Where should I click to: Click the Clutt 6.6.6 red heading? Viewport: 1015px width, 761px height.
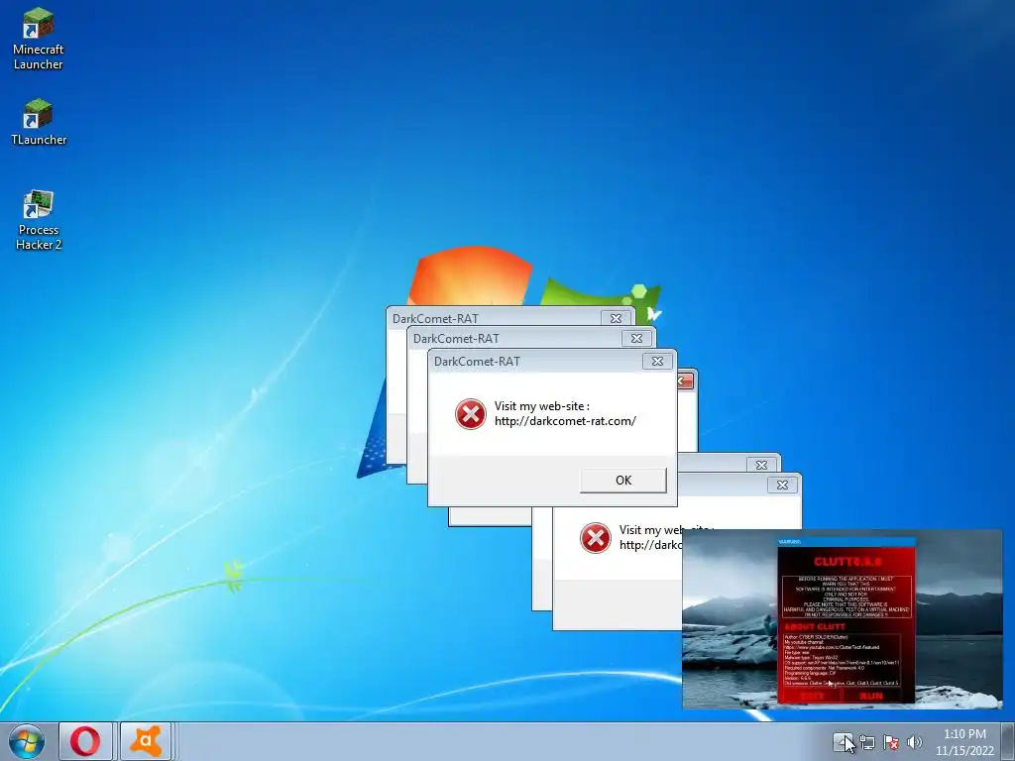(x=847, y=562)
